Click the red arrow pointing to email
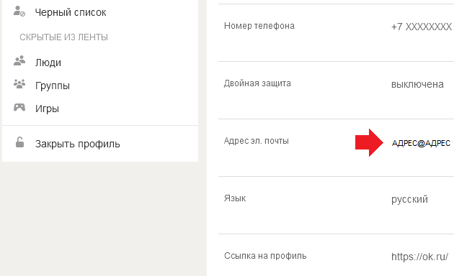Screen dimensions: 454x276 pos(369,142)
